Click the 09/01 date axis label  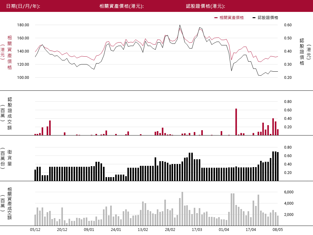(x=89, y=230)
